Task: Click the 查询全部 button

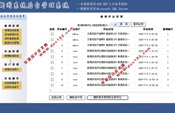Action: (x=138, y=24)
